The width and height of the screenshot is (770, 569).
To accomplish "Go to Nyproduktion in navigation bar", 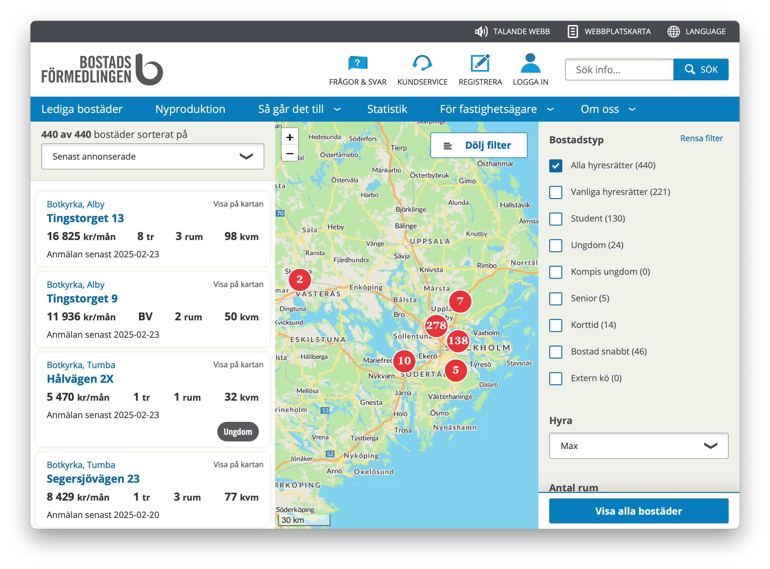I will click(190, 109).
